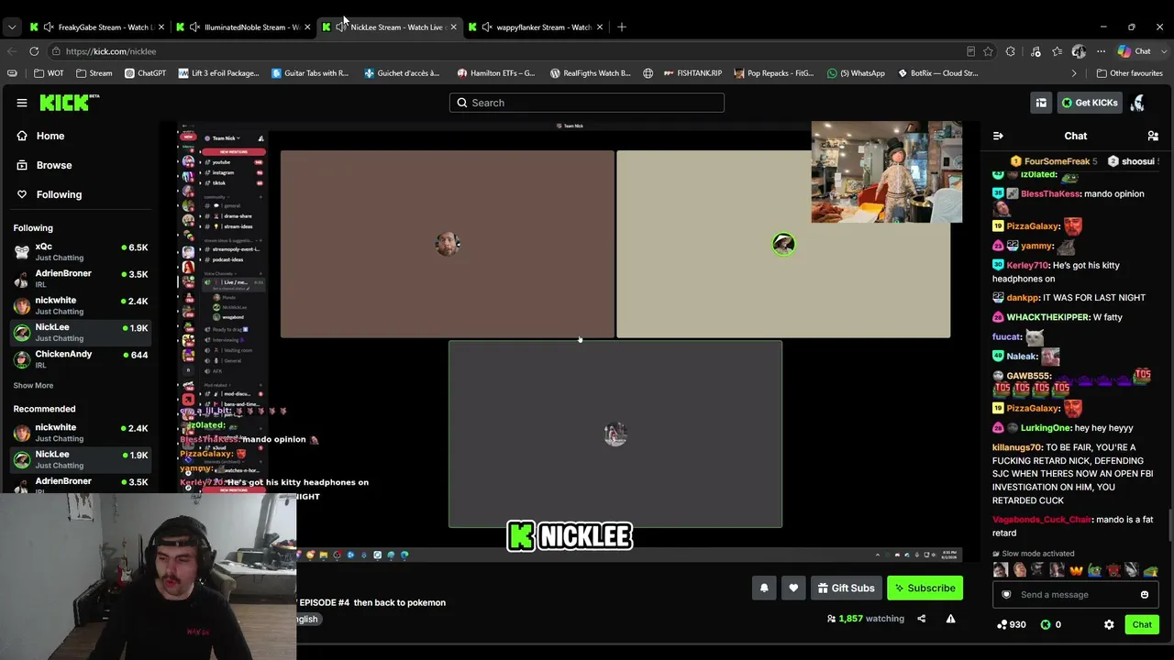The width and height of the screenshot is (1174, 660).
Task: Open chat settings gear
Action: click(x=1109, y=624)
